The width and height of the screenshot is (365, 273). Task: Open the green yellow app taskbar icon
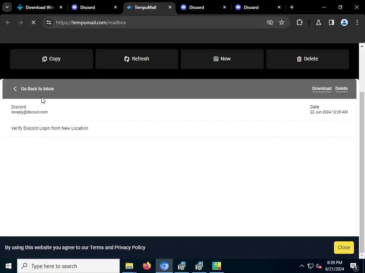[216, 266]
